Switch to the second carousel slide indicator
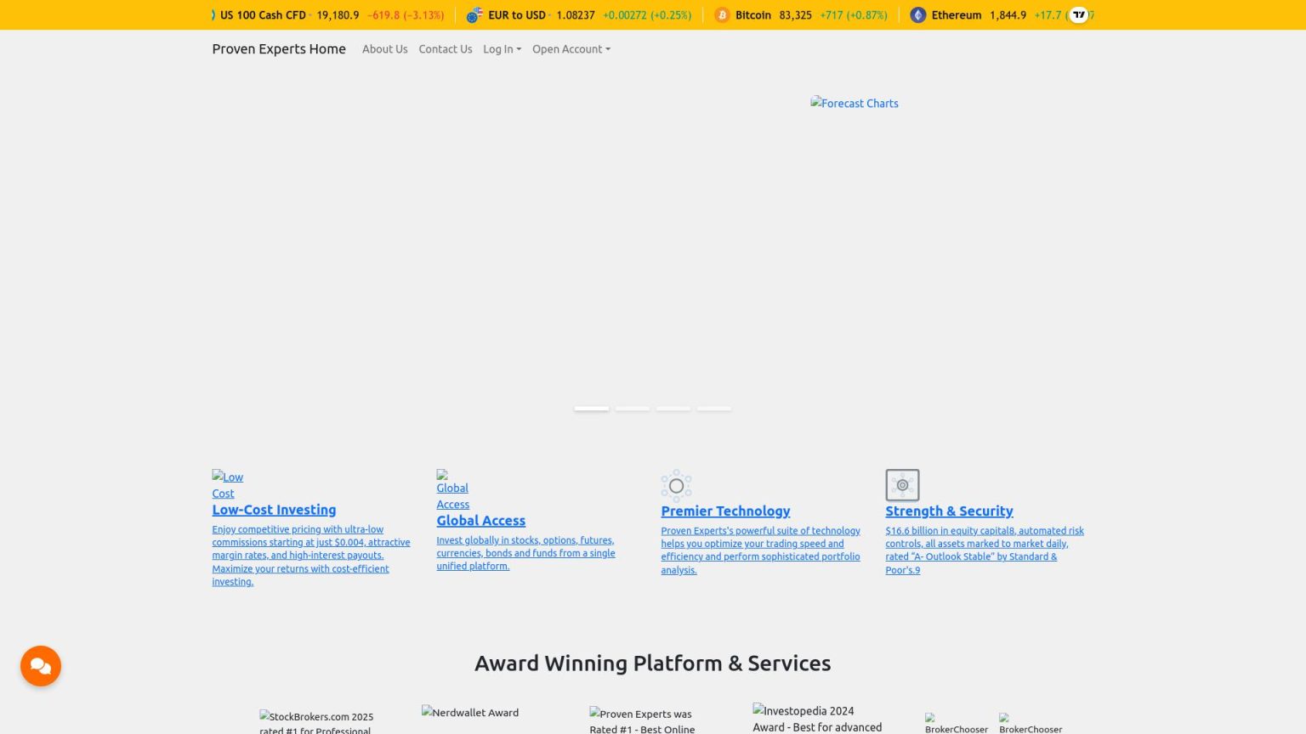The width and height of the screenshot is (1306, 734). pyautogui.click(x=633, y=409)
